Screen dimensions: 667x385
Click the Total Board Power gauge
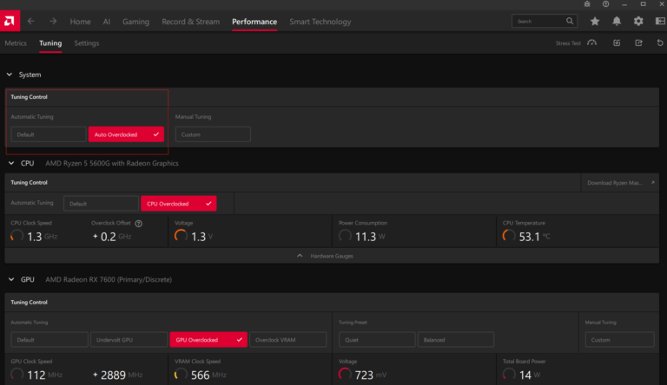click(x=509, y=375)
